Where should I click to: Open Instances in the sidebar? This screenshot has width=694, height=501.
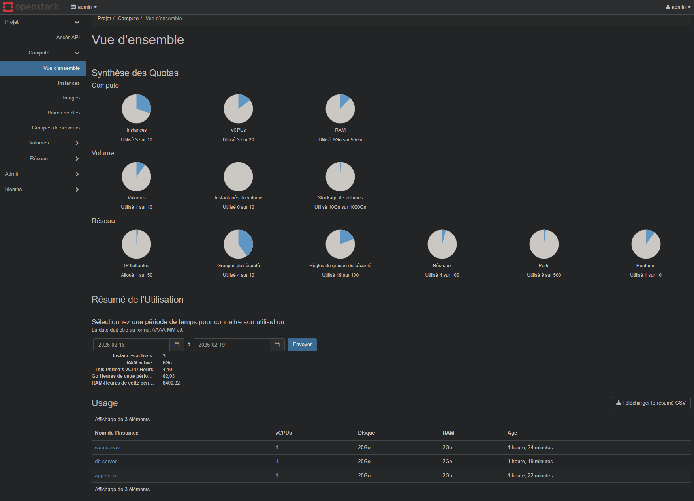tap(69, 83)
